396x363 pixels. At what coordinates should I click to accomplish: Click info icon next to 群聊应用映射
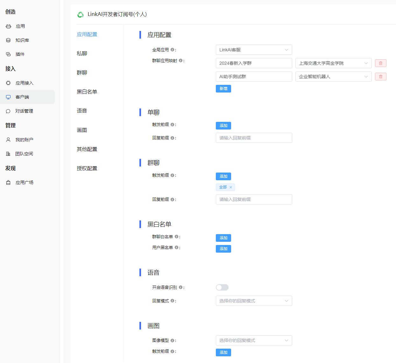click(x=180, y=61)
